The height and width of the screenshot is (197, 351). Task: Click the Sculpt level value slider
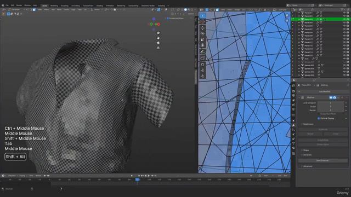point(330,107)
